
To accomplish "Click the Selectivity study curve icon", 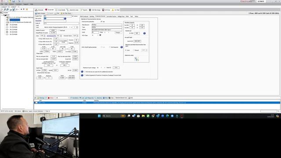I will pos(137,59).
